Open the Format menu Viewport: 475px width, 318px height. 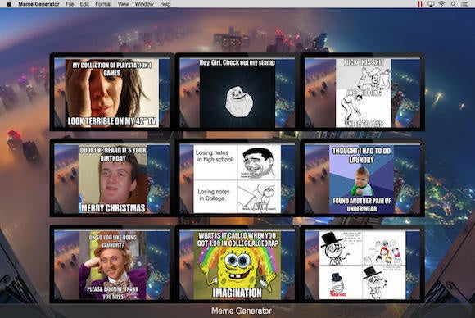103,4
